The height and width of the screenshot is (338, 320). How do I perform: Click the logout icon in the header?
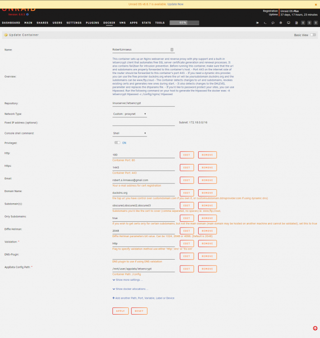click(x=257, y=23)
